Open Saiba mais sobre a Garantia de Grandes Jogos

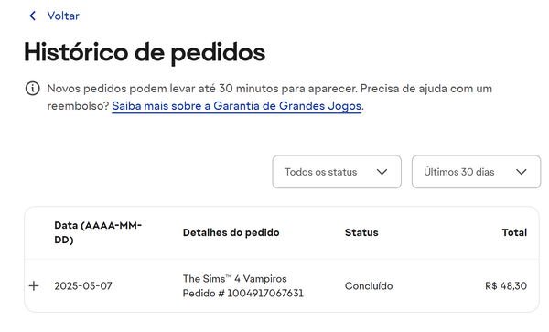pyautogui.click(x=236, y=106)
